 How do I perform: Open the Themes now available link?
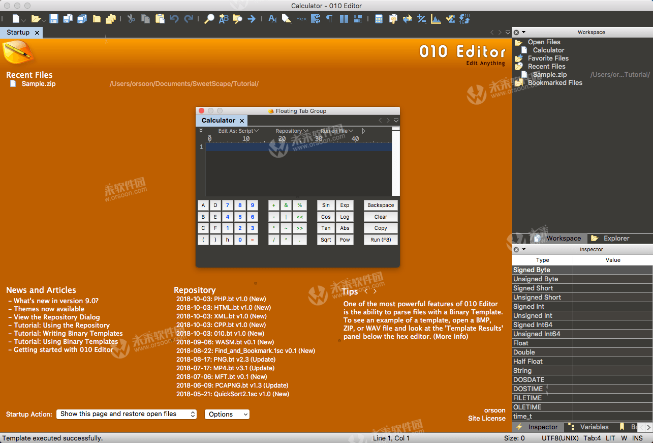click(x=49, y=309)
